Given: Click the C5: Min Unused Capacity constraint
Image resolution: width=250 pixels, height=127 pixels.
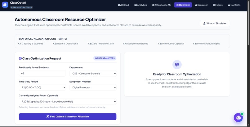Looking at the screenshot, I should 171,44.
